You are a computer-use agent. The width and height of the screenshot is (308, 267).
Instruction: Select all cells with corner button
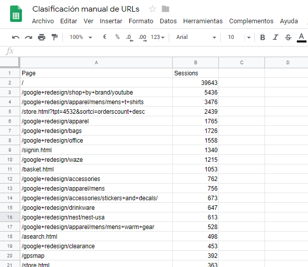click(x=10, y=62)
